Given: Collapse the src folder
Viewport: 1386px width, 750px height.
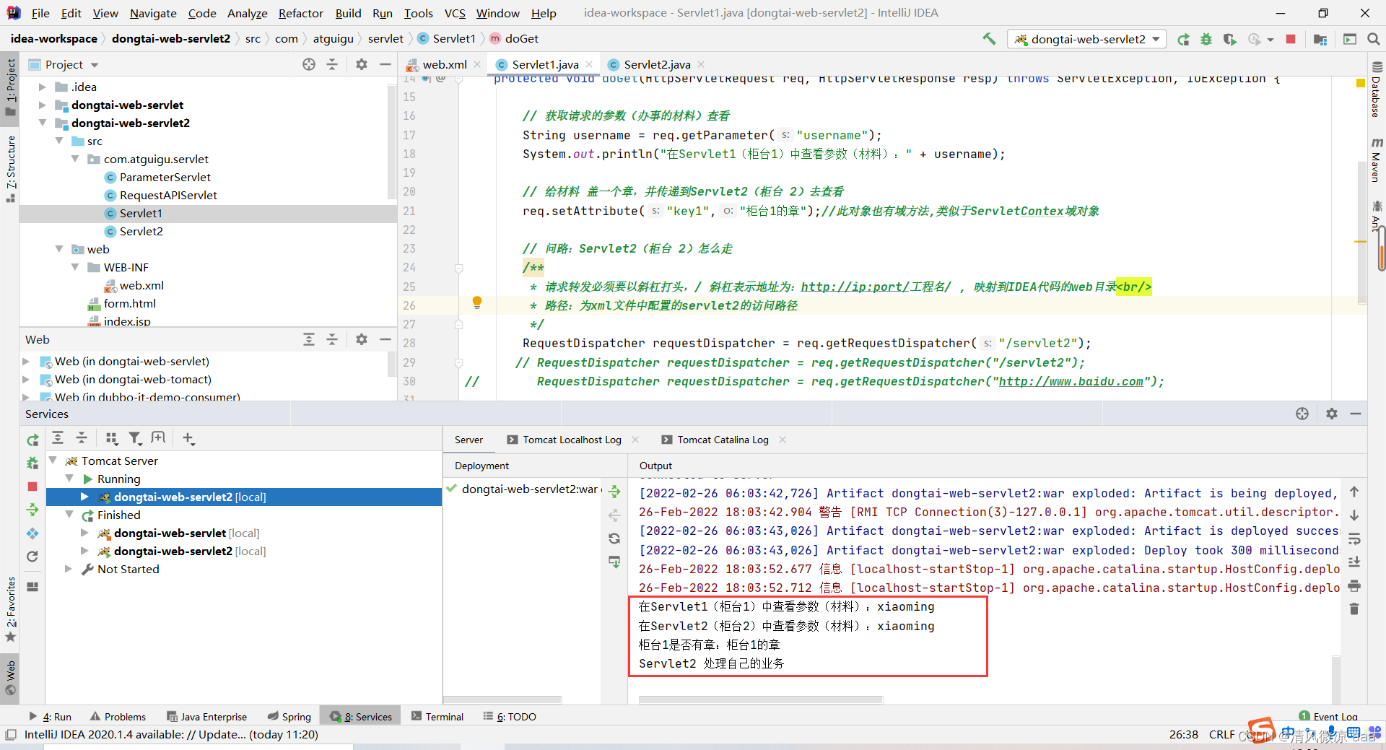Looking at the screenshot, I should 59,141.
